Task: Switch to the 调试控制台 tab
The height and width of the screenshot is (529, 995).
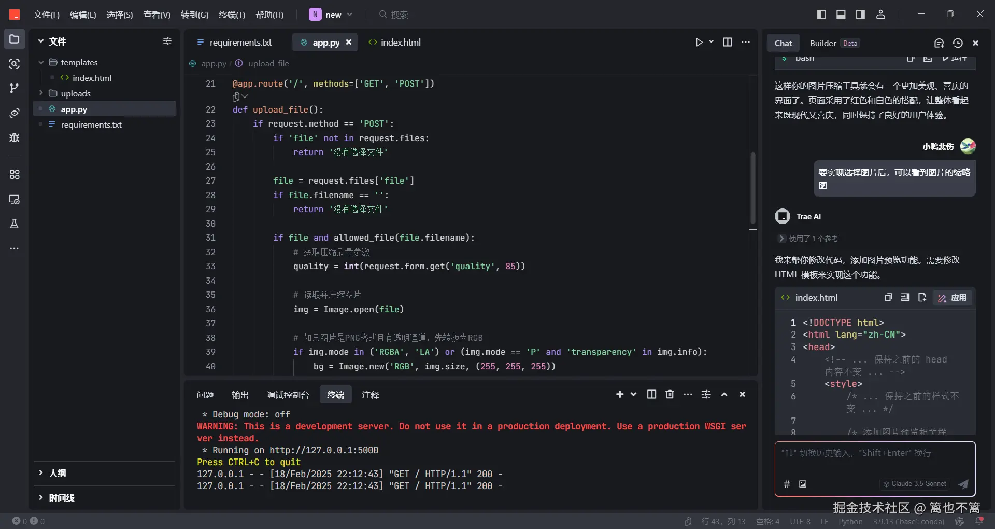Action: click(288, 395)
